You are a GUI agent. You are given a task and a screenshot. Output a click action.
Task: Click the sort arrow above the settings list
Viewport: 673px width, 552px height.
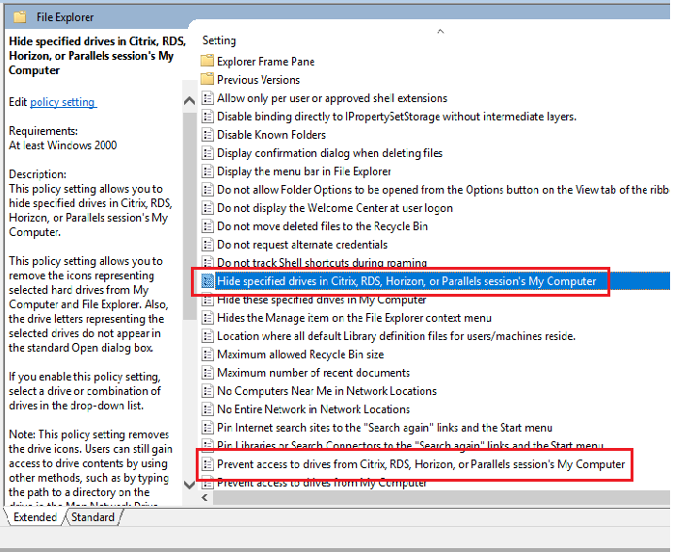[441, 31]
